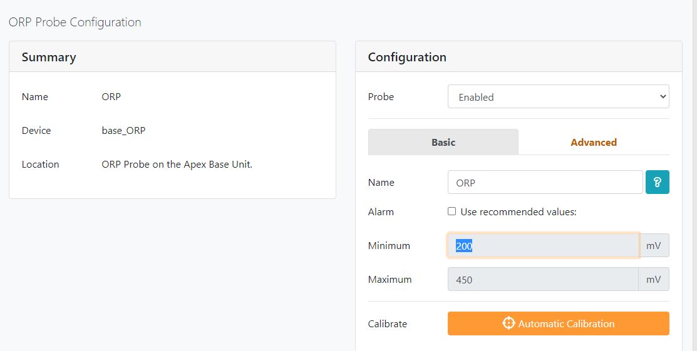Click the mV unit beside the Maximum field

click(x=653, y=279)
